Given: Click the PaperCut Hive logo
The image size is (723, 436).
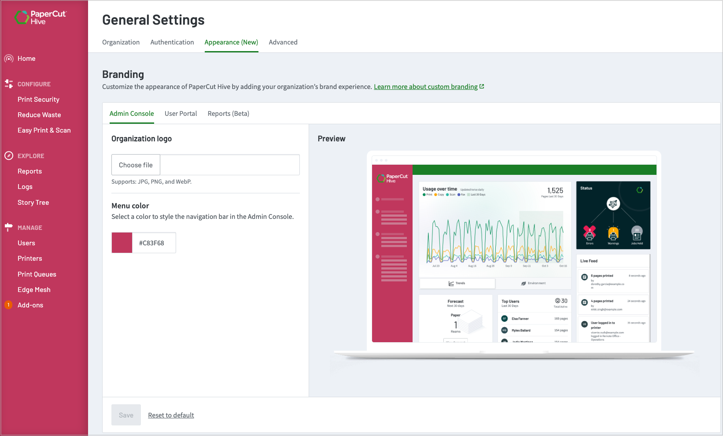Looking at the screenshot, I should 40,17.
